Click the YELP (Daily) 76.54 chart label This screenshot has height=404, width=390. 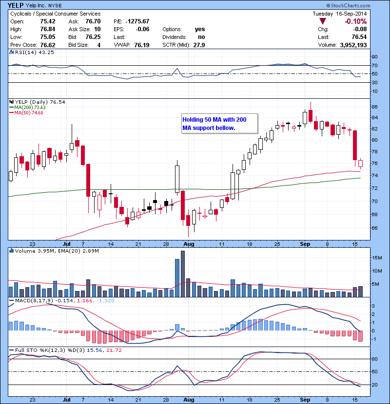click(x=40, y=102)
